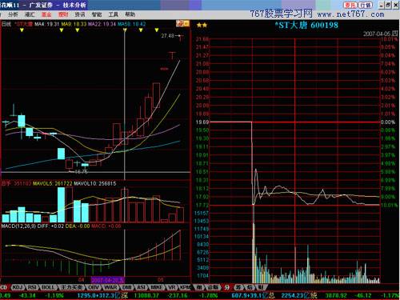400x300 pixels.
Task: Click the tallest cyan volume bar
Action: coord(61,205)
